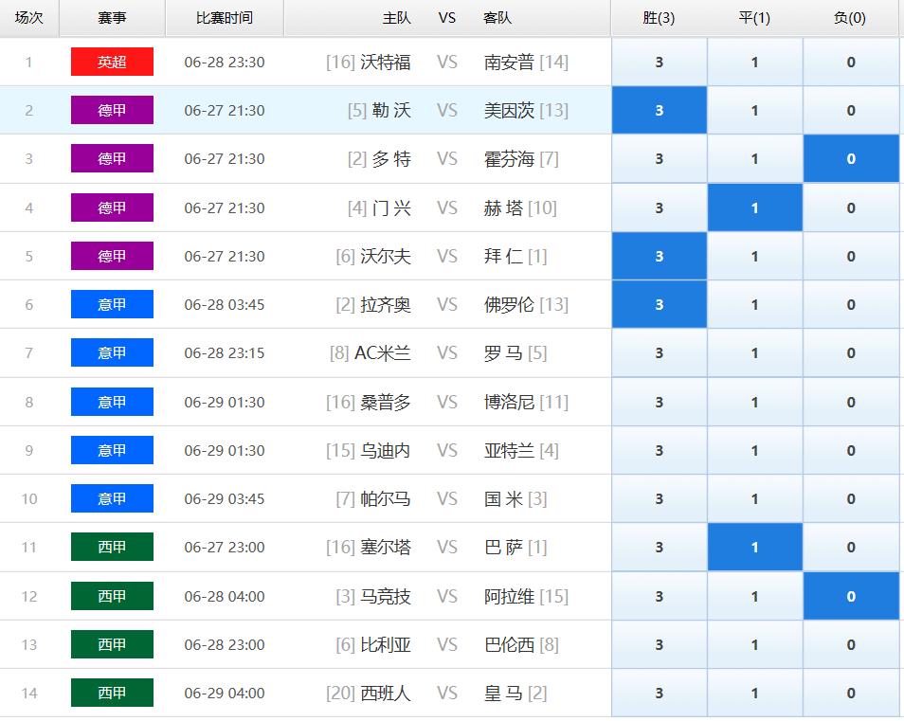Deselect draw (1) for 塞尔塔 vs 巴萨
The width and height of the screenshot is (904, 721).
click(x=754, y=547)
